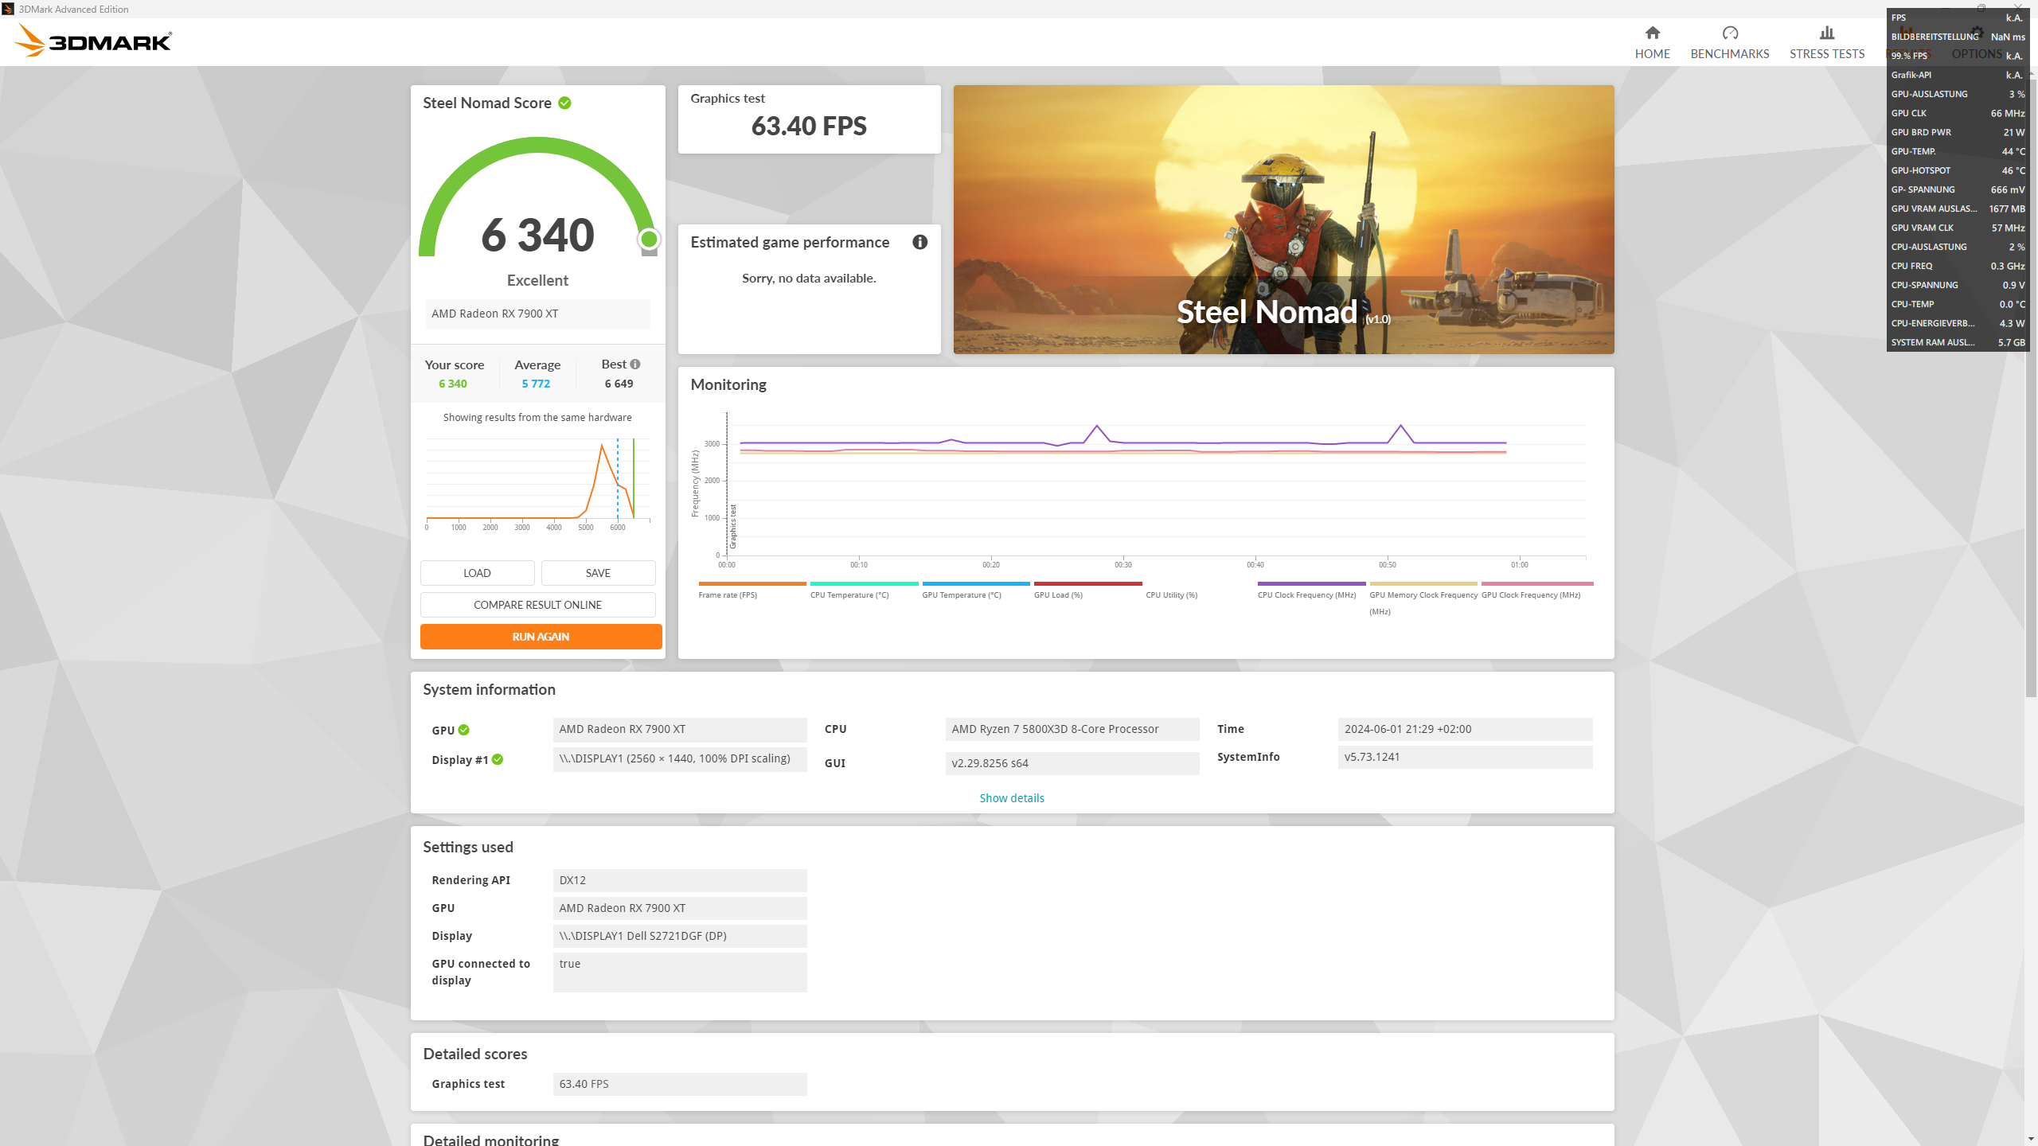
Task: Click the info icon next to Best score
Action: (x=635, y=364)
